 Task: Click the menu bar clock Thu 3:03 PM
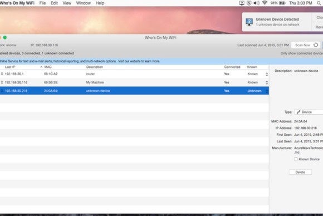point(301,3)
